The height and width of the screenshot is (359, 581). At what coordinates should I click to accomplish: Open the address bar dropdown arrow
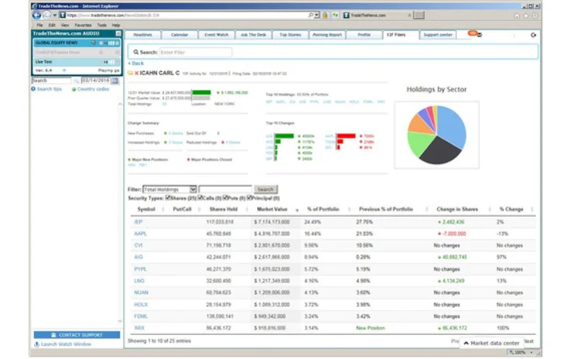tap(317, 16)
